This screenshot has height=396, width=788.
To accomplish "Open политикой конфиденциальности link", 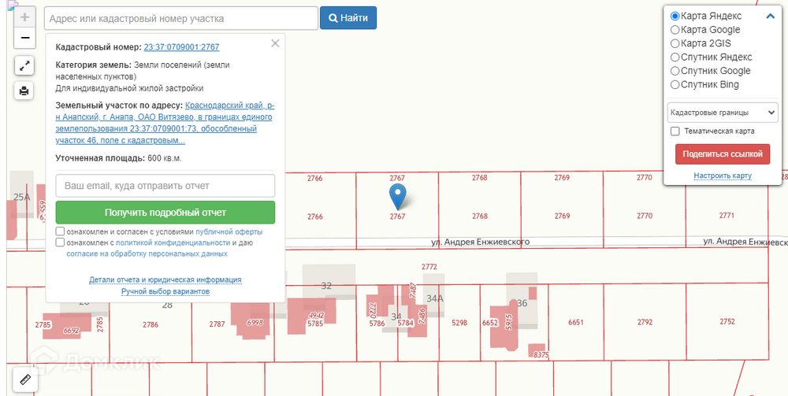I will [x=173, y=243].
